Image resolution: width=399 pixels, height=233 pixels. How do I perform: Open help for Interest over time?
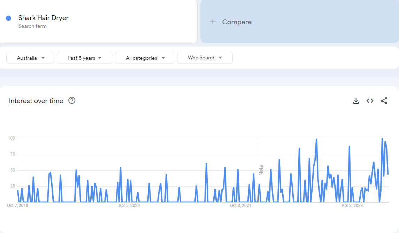tap(72, 101)
